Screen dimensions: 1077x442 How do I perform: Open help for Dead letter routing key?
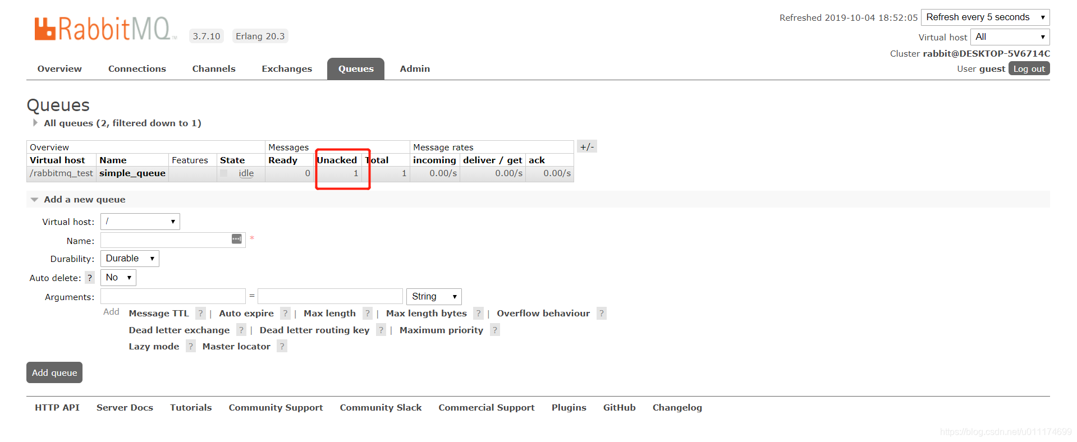click(381, 330)
